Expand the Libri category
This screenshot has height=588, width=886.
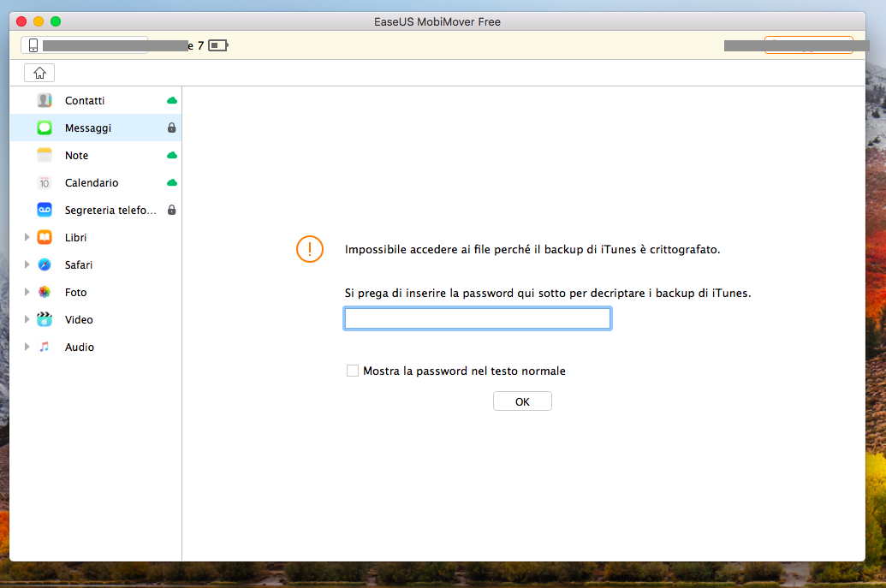pos(27,238)
